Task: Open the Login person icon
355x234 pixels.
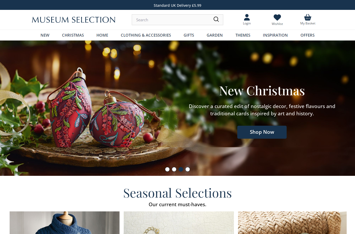Action: 247,17
